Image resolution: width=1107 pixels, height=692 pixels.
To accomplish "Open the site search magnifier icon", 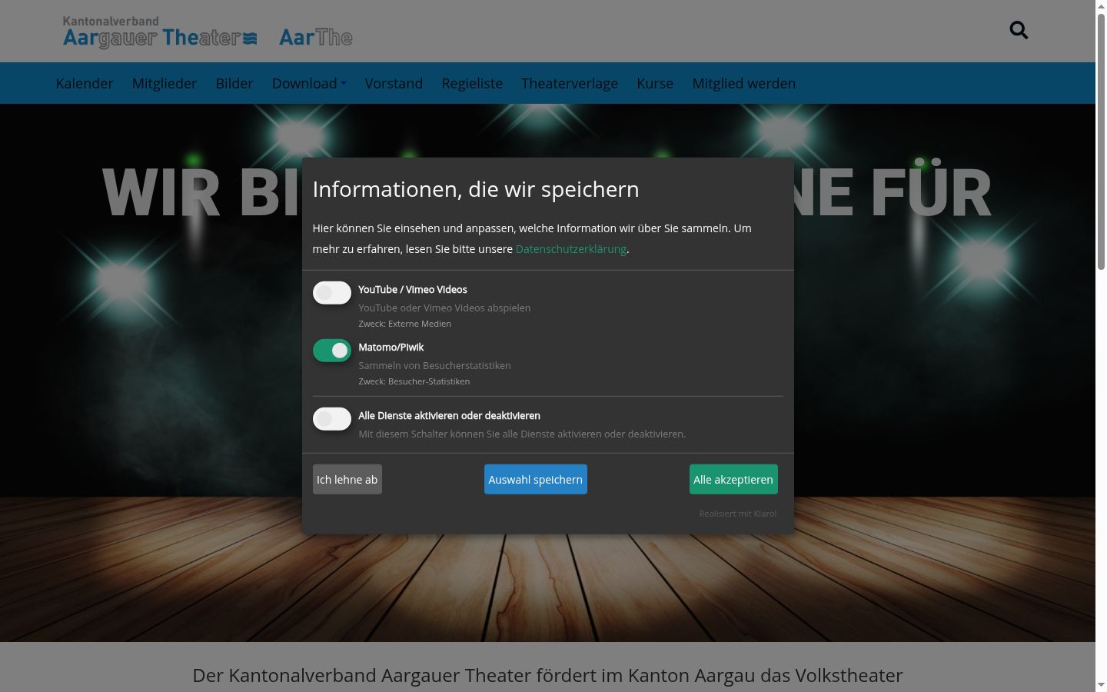I will click(1019, 30).
